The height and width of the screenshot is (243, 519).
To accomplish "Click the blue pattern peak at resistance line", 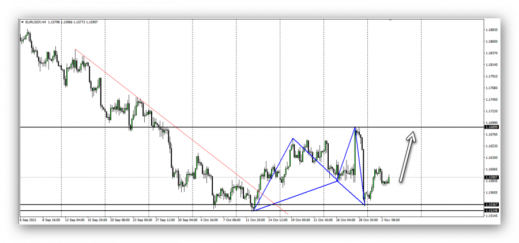I will point(355,127).
